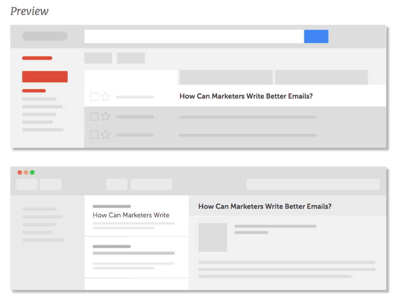Screen dimensions: 398x298
Task: Click the red compose button in the sidebar
Action: pos(45,76)
